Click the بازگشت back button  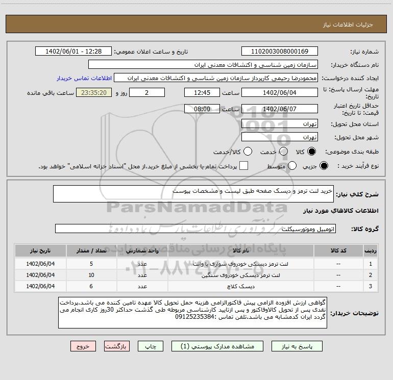tap(117, 346)
